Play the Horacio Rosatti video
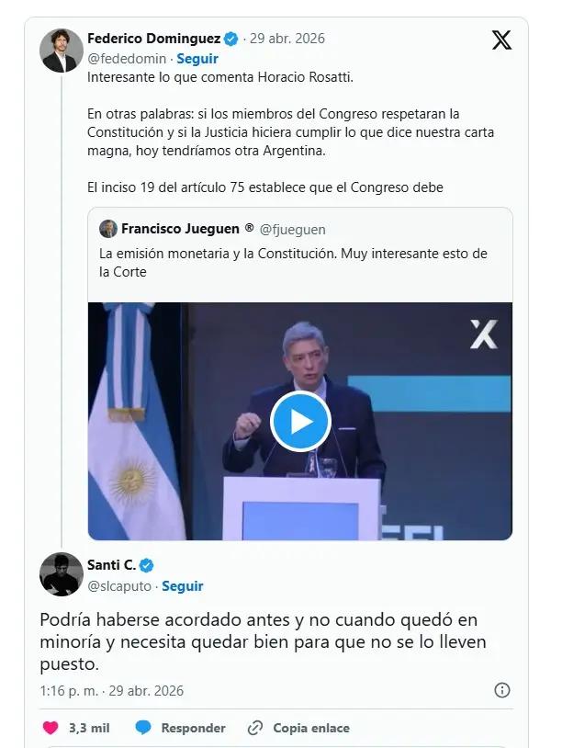This screenshot has width=562, height=748. pos(300,421)
